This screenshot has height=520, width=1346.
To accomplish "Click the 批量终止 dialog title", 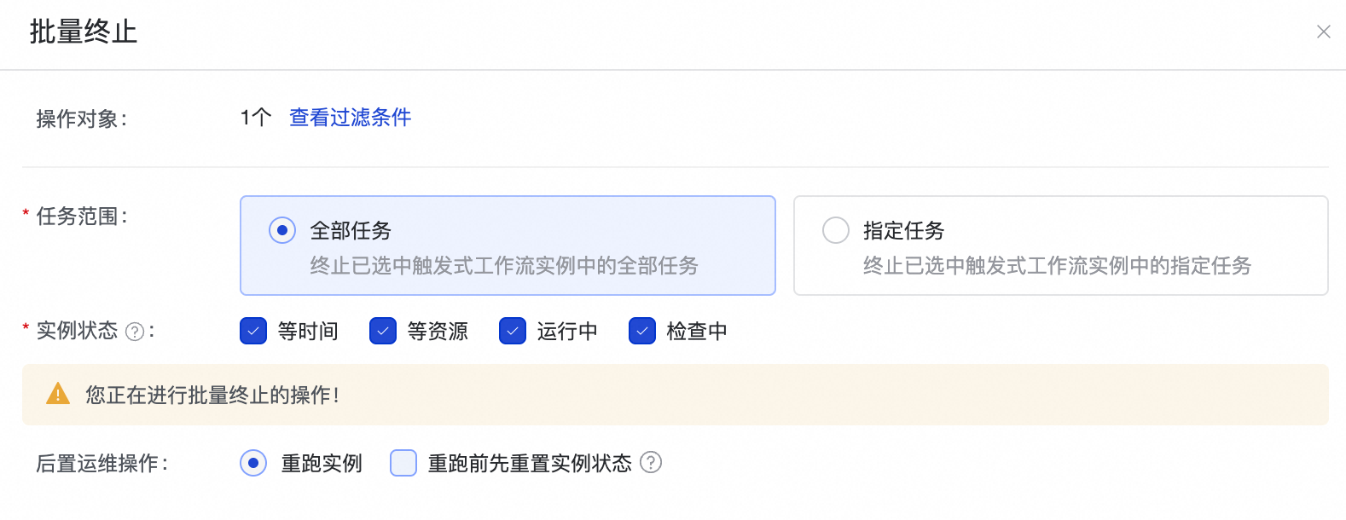I will (x=84, y=32).
